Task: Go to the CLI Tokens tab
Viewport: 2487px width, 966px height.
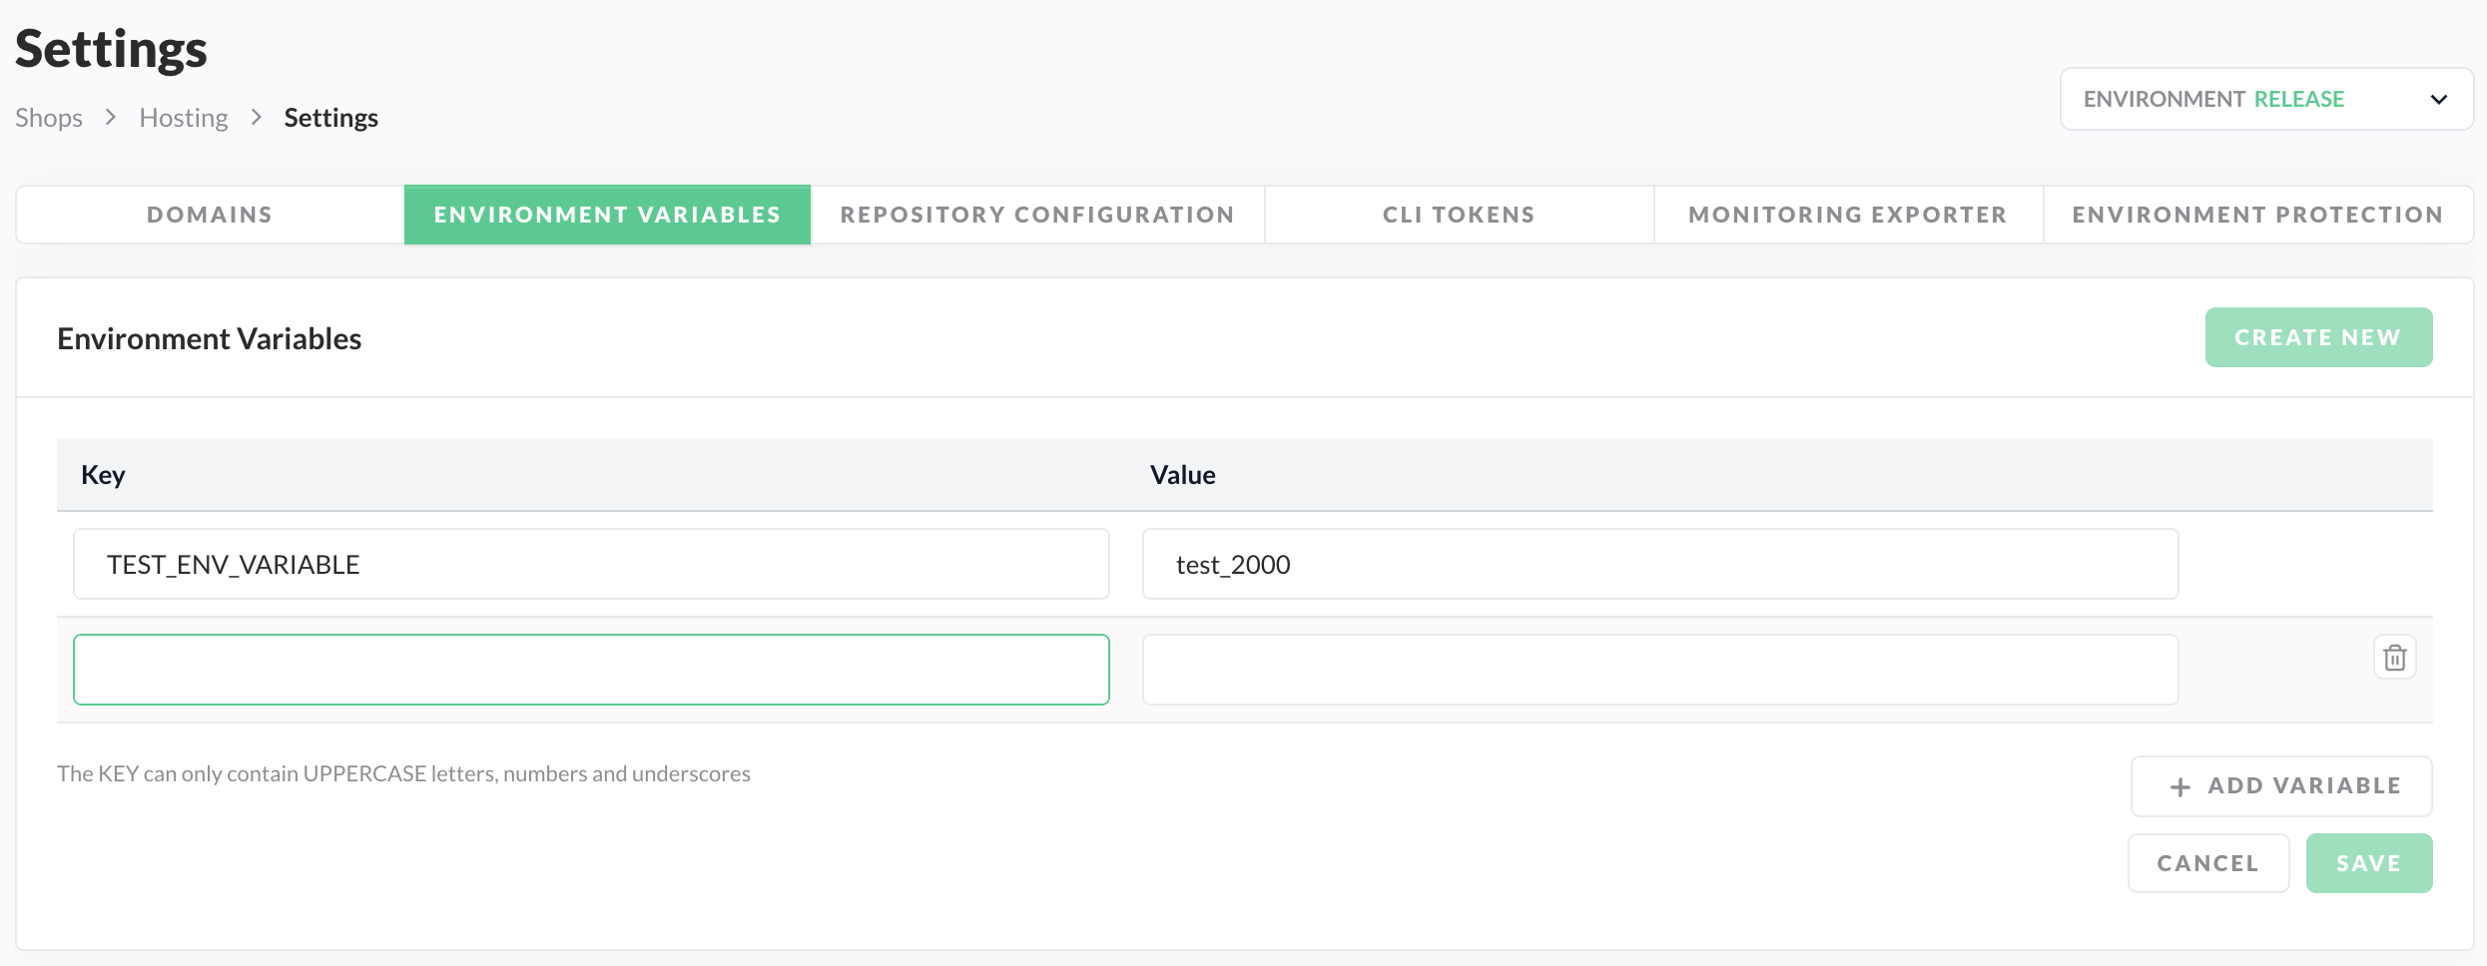Action: [1459, 215]
